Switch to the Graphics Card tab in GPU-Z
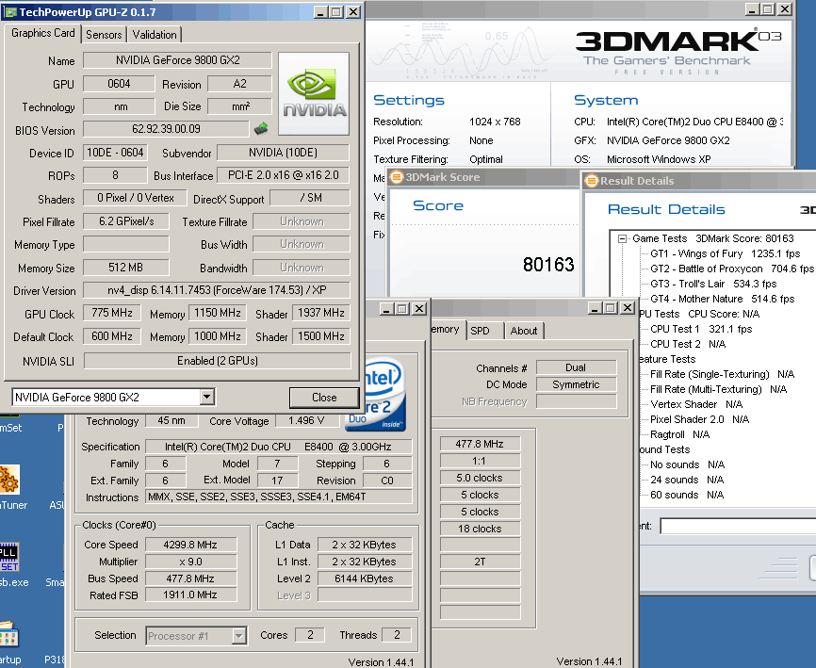816x668 pixels. (x=43, y=33)
